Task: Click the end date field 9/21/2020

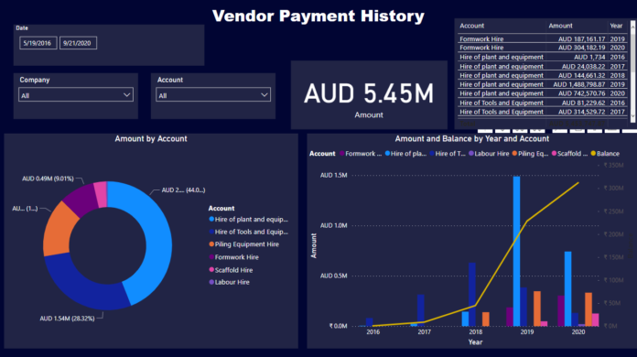Action: pos(78,43)
